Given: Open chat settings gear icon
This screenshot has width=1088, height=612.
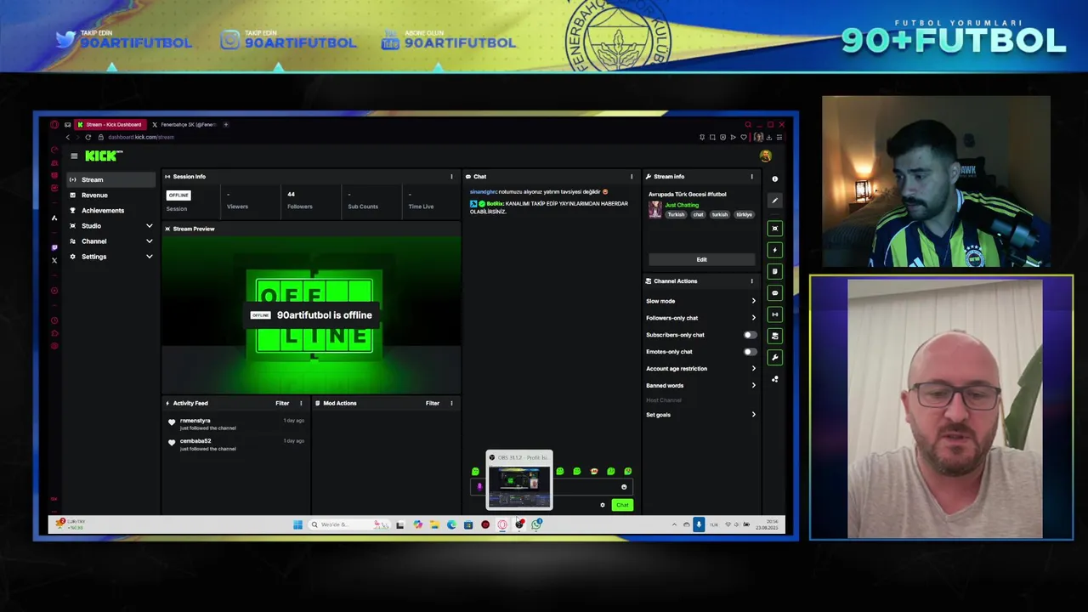Looking at the screenshot, I should pos(603,505).
